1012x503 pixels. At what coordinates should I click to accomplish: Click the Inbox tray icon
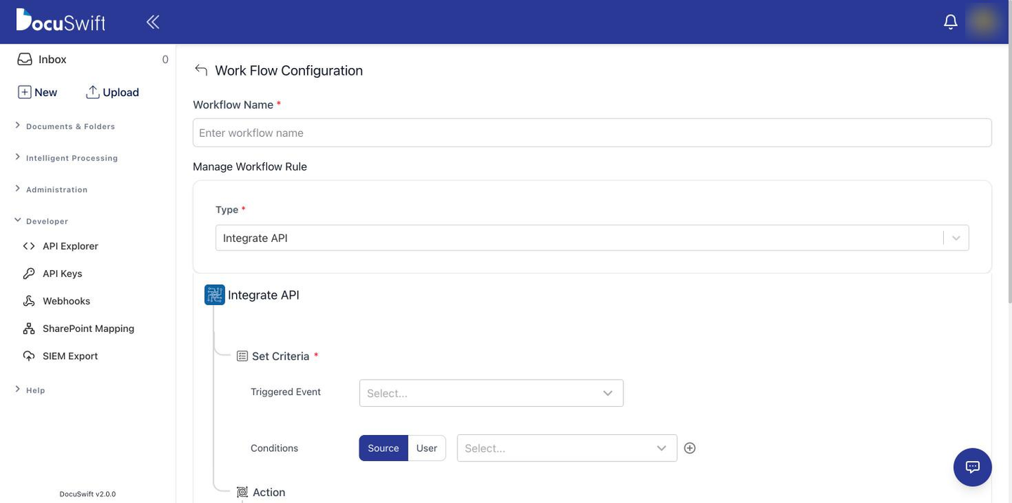[25, 60]
